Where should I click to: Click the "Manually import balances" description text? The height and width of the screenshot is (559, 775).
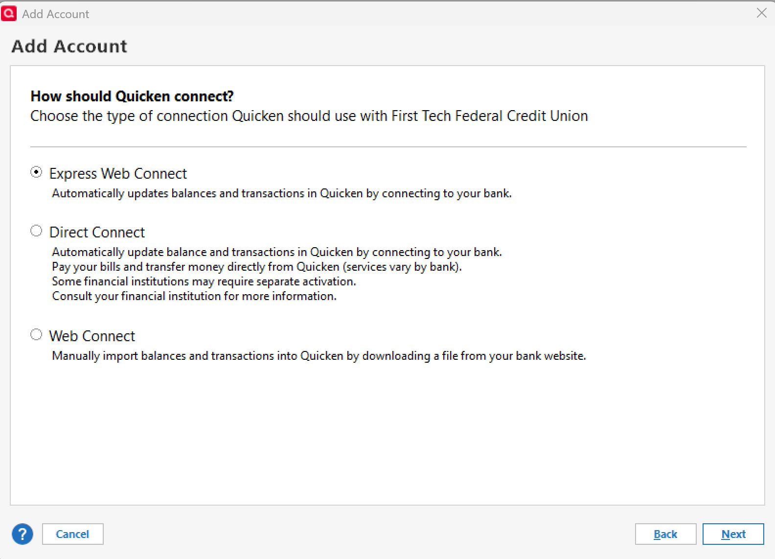coord(319,356)
